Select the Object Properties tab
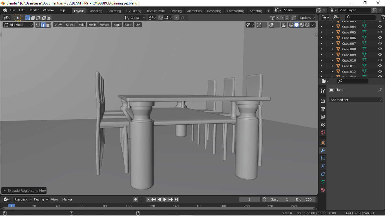 [x=322, y=143]
